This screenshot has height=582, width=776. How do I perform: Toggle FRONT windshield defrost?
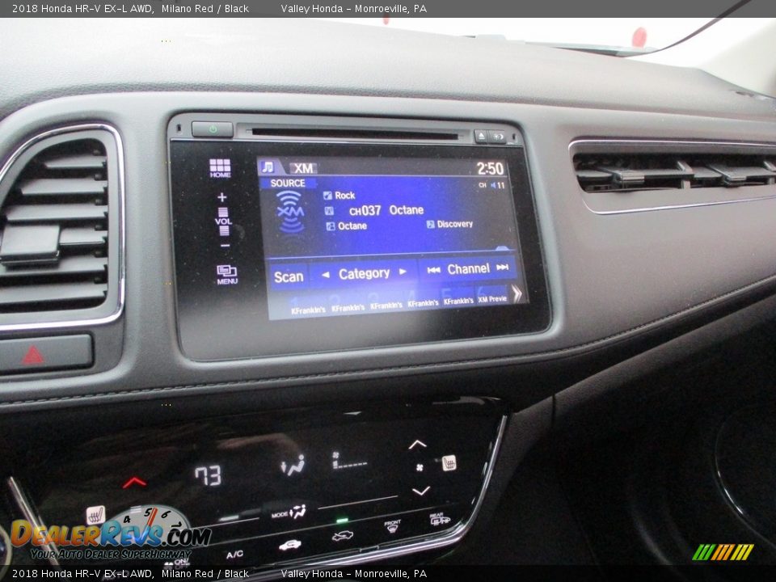pos(392,526)
